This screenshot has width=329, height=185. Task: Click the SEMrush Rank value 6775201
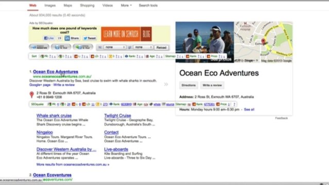(x=209, y=104)
